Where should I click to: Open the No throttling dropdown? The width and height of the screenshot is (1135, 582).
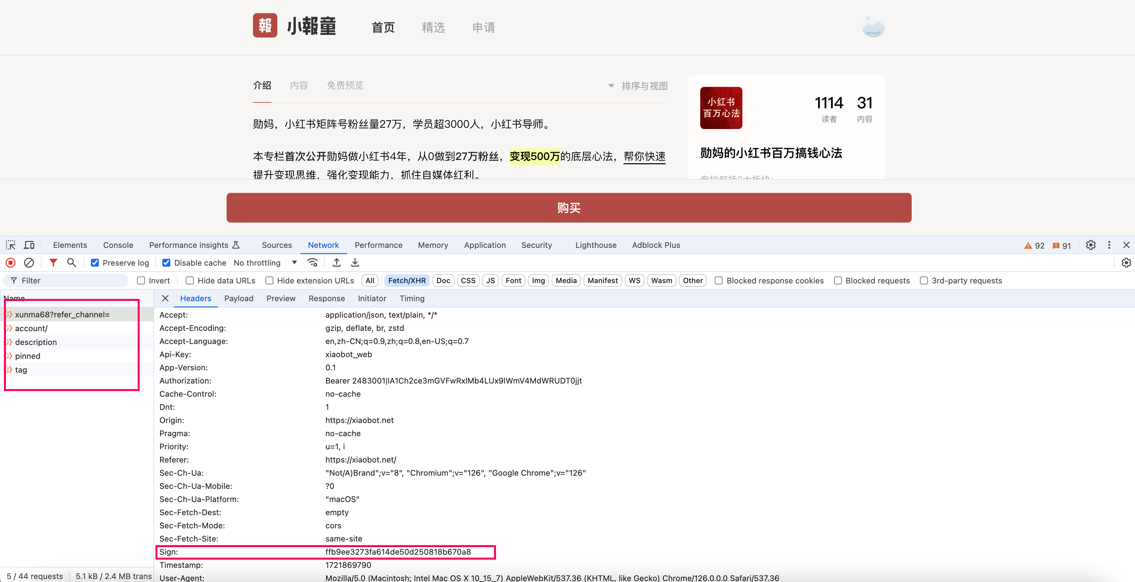(x=266, y=263)
